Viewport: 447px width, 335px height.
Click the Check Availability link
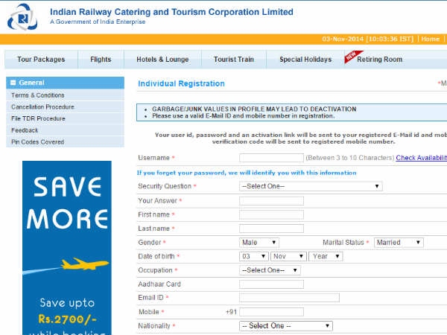pos(421,158)
